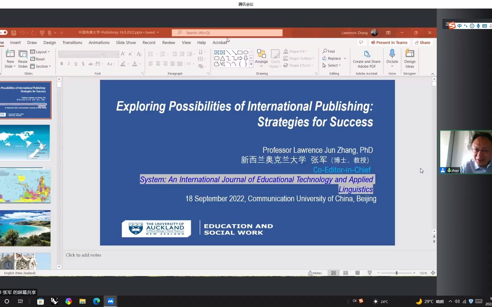
Task: Click the bullets list icon
Action: pos(151,54)
